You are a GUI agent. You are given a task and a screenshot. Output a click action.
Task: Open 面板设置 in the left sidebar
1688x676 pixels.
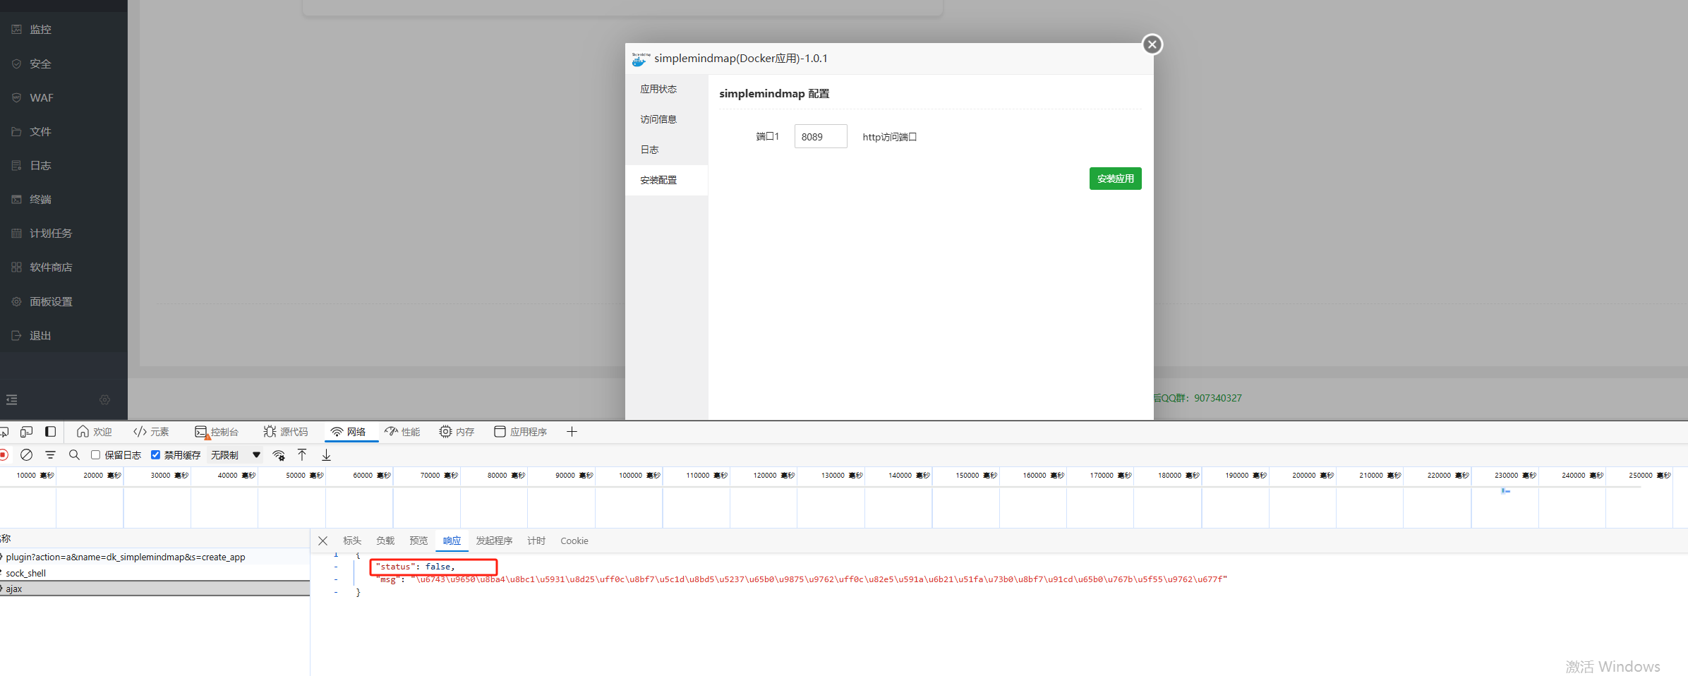(51, 301)
